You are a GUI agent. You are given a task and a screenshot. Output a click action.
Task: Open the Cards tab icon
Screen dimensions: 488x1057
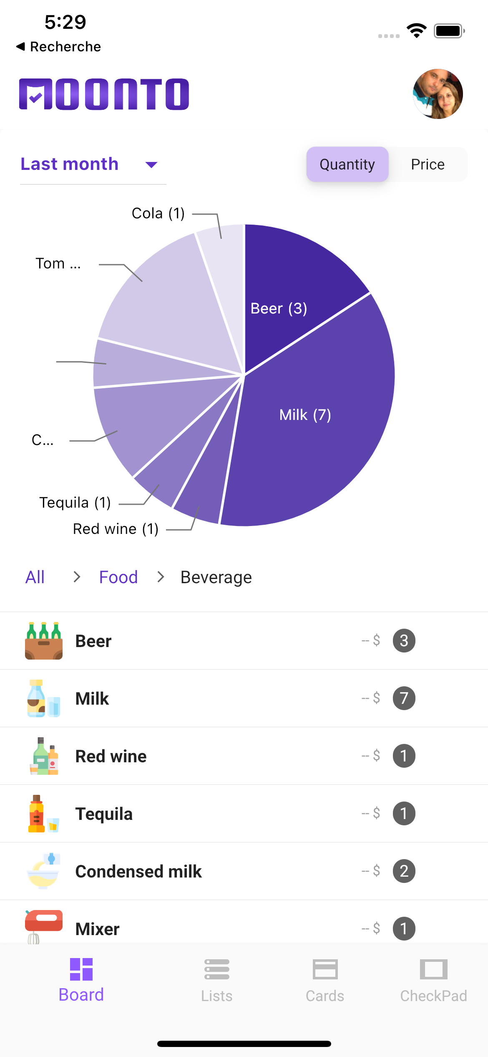pyautogui.click(x=325, y=969)
